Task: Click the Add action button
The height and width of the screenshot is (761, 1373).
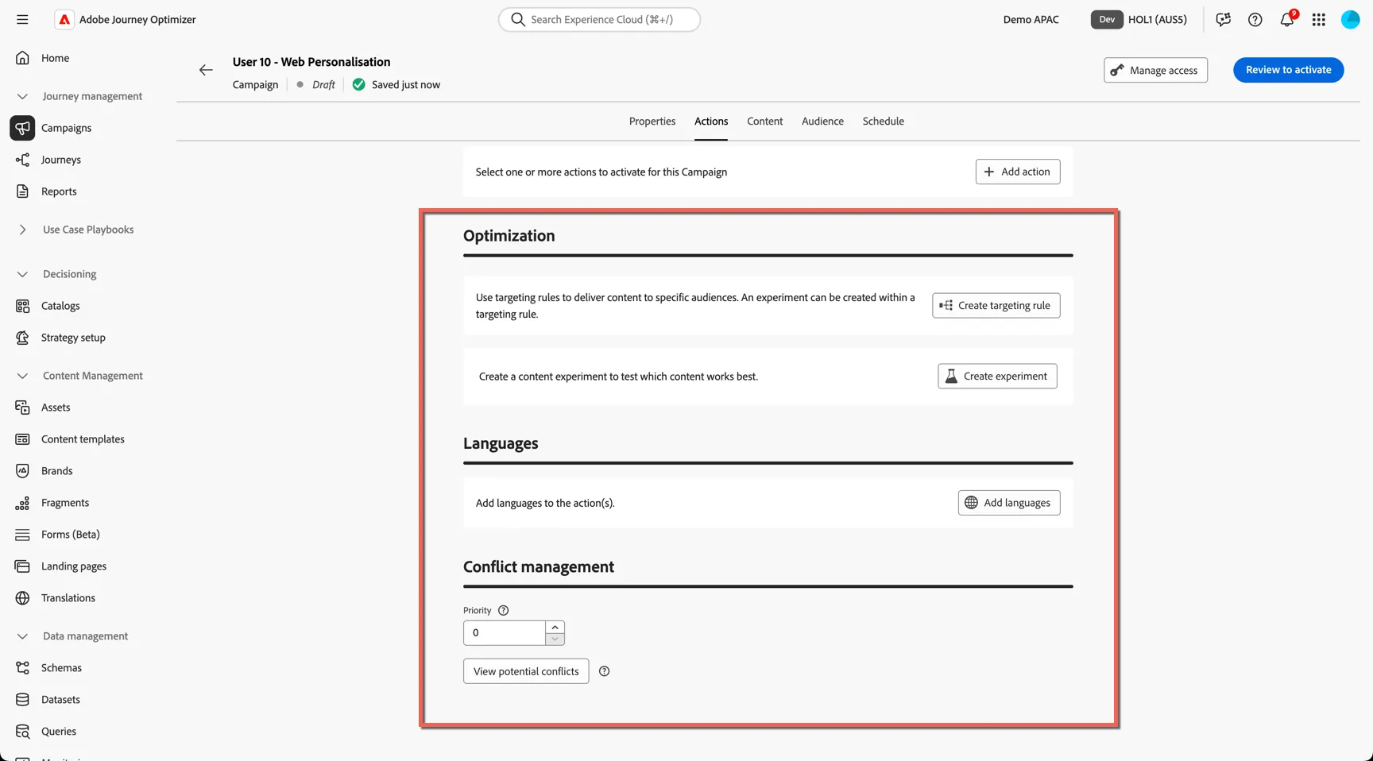Action: (x=1018, y=172)
